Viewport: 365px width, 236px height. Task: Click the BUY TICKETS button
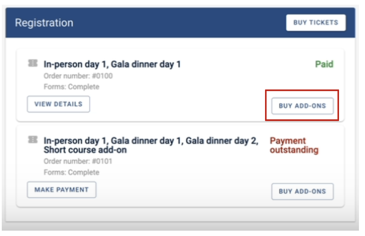click(316, 22)
